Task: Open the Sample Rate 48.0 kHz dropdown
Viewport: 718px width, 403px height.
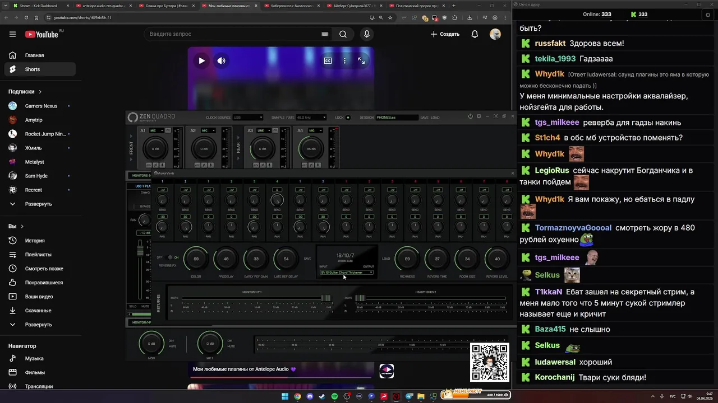Action: [311, 118]
